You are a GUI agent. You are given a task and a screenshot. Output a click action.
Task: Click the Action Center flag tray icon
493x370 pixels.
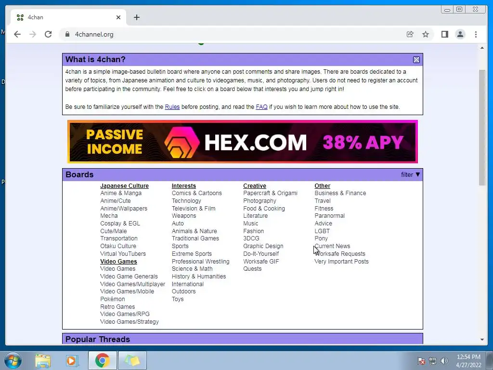click(x=421, y=360)
